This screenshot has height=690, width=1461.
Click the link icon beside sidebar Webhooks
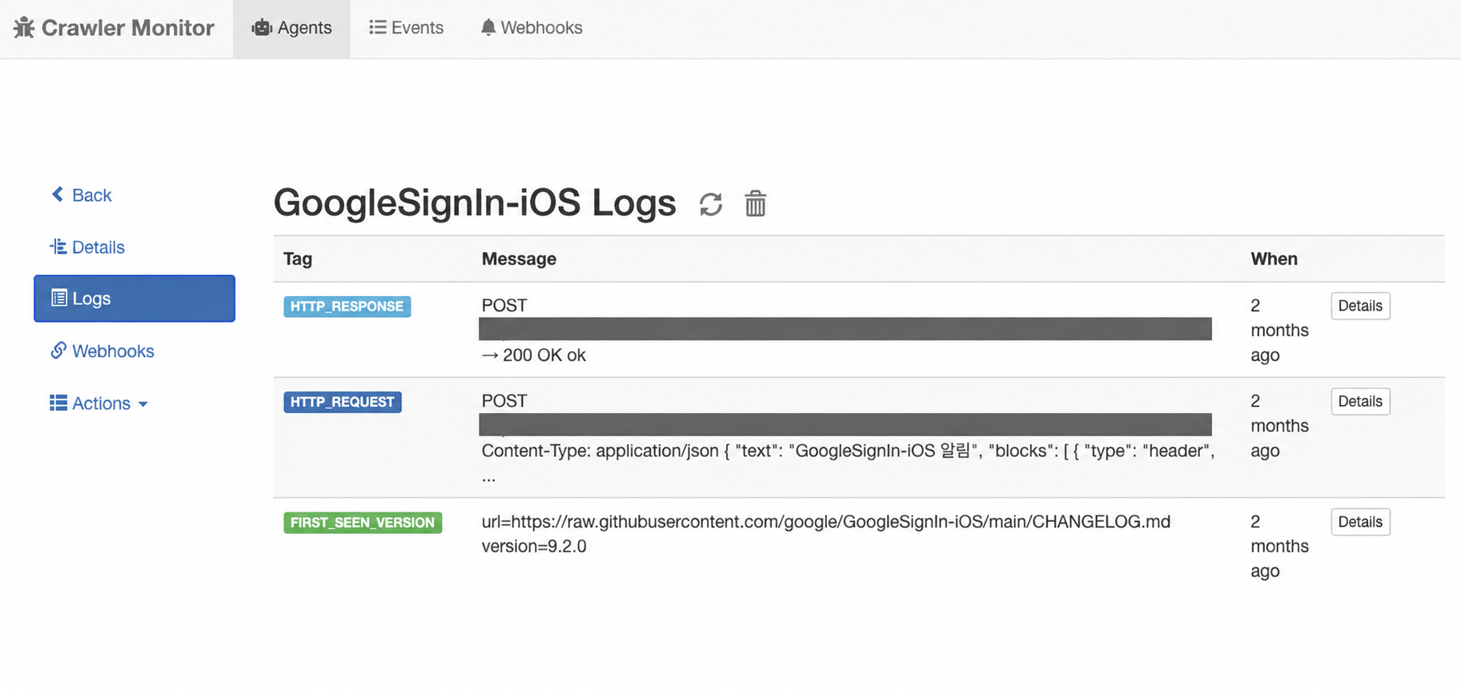point(58,351)
